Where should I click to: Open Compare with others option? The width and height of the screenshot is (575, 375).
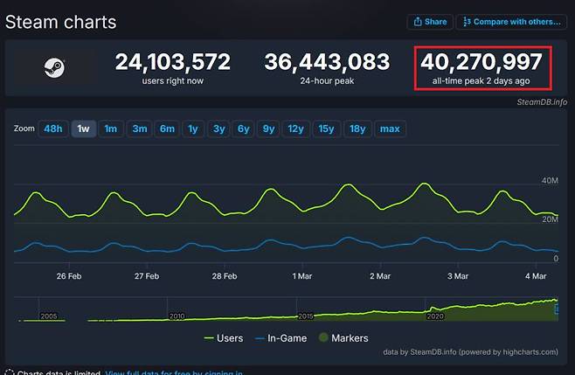[511, 22]
